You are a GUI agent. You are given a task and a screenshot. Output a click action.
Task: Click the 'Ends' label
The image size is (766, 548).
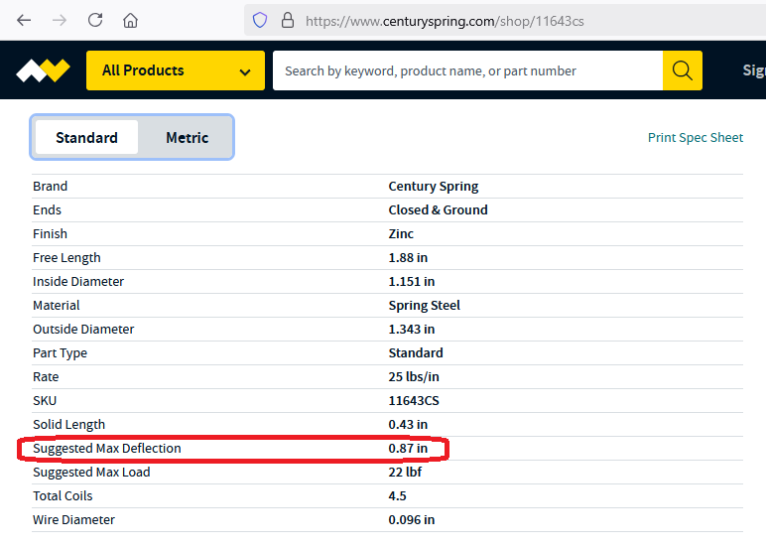pyautogui.click(x=47, y=209)
